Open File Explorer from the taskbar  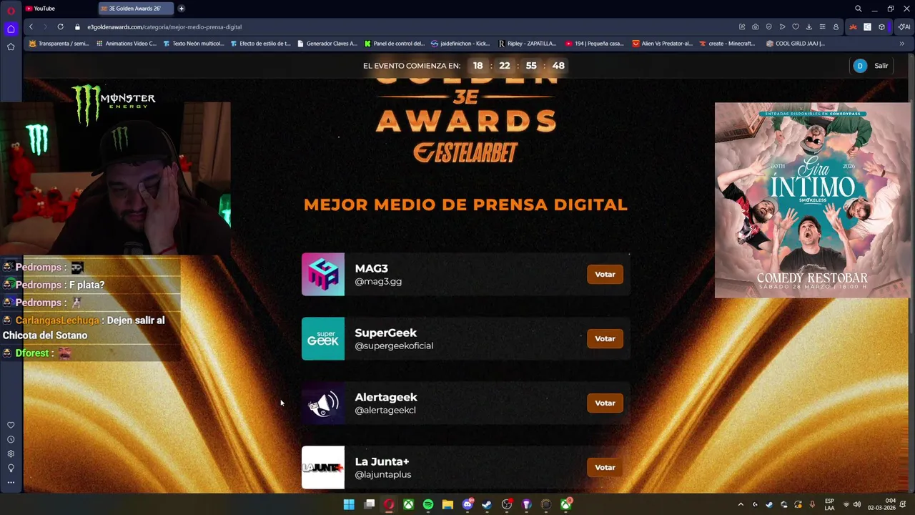tap(447, 504)
